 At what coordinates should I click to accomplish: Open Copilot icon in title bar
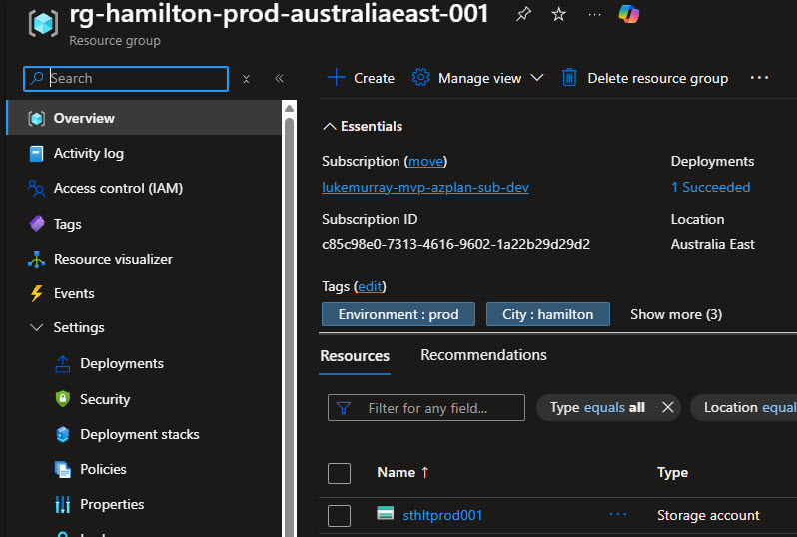pos(629,14)
